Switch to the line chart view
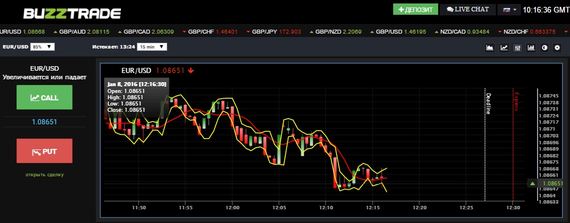The width and height of the screenshot is (570, 223). pyautogui.click(x=504, y=47)
